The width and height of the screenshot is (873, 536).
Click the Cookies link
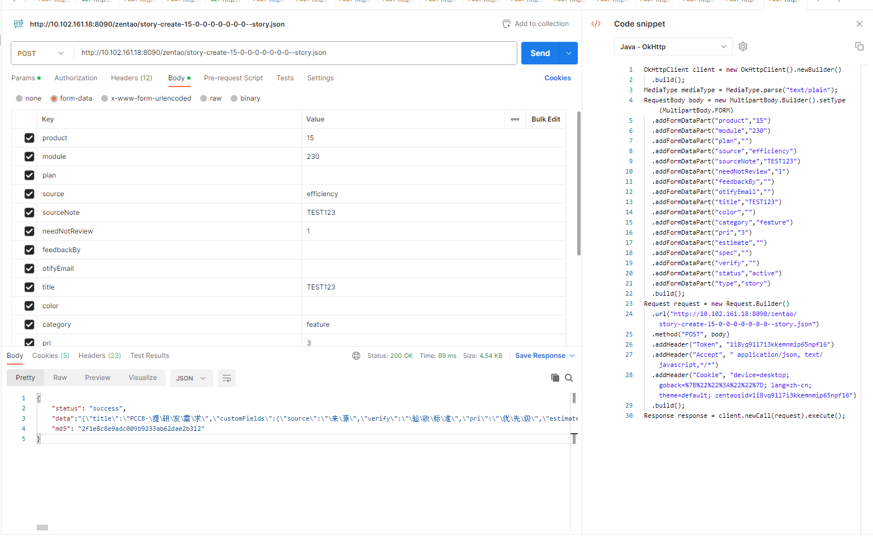coord(557,78)
